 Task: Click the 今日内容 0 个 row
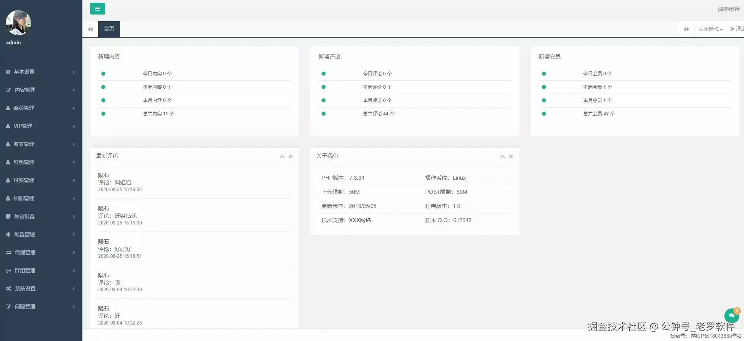pyautogui.click(x=194, y=74)
